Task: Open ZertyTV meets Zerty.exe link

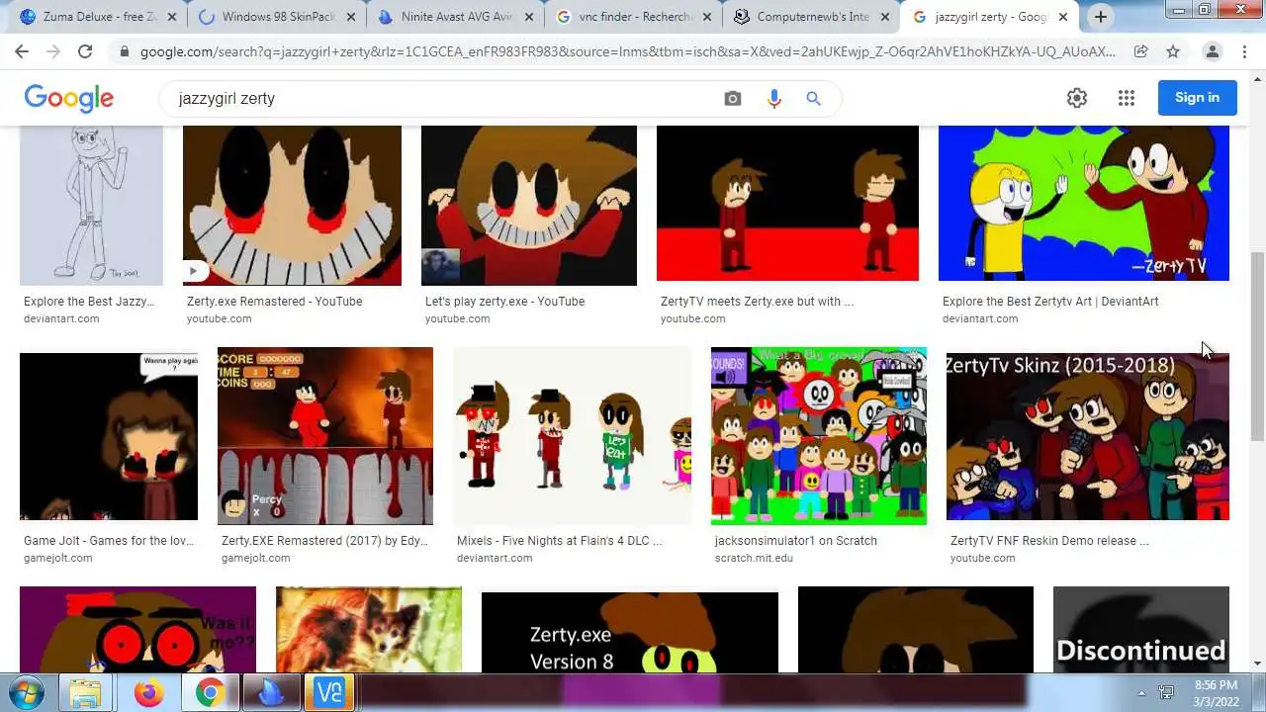Action: pos(757,302)
